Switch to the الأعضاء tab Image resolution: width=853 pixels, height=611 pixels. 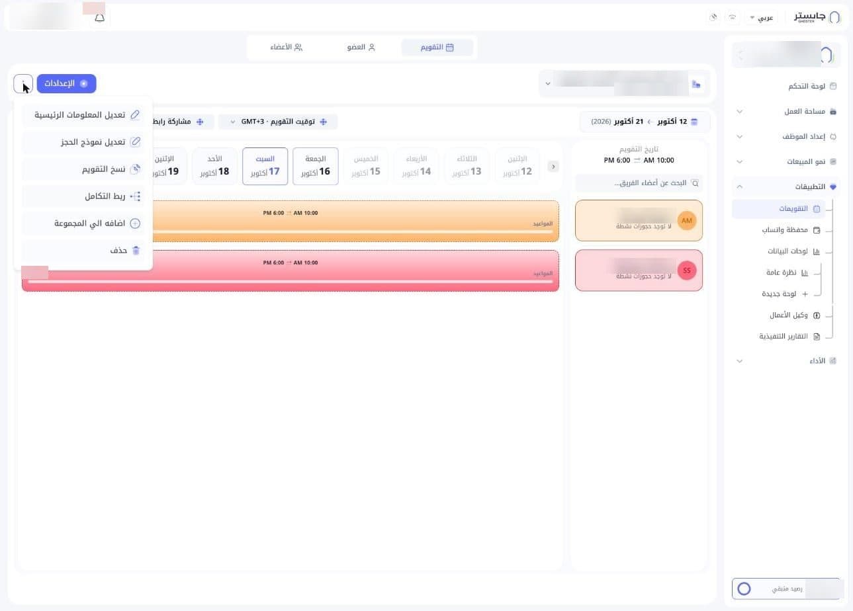click(286, 47)
